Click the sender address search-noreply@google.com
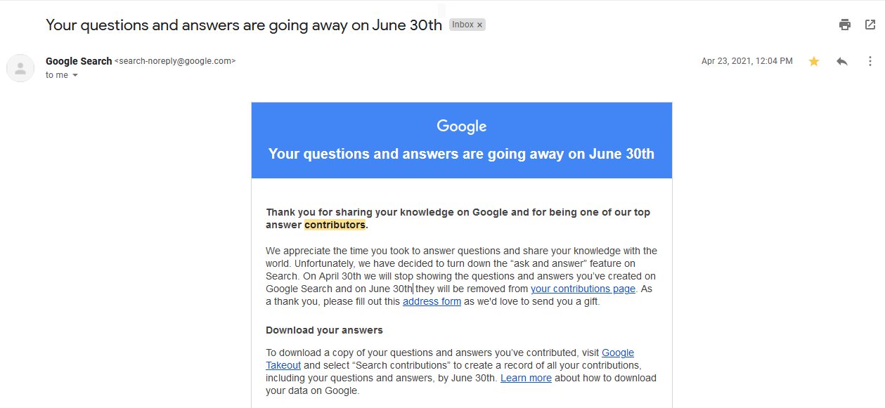 click(175, 61)
